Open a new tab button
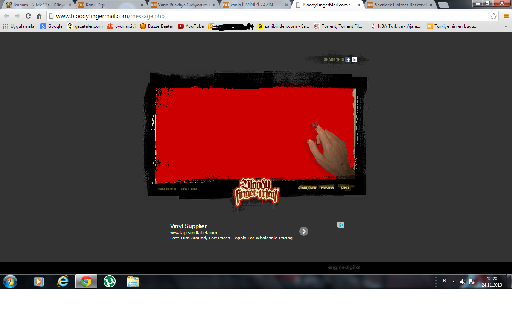 pyautogui.click(x=443, y=5)
